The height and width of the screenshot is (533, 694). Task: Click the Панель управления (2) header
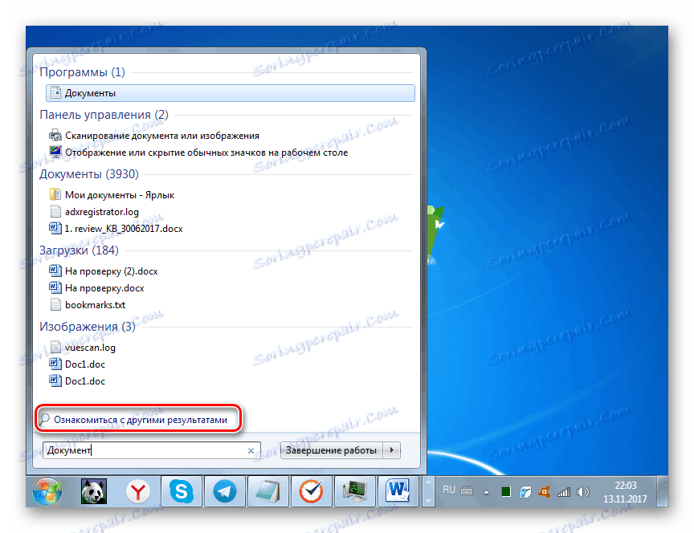pyautogui.click(x=104, y=115)
